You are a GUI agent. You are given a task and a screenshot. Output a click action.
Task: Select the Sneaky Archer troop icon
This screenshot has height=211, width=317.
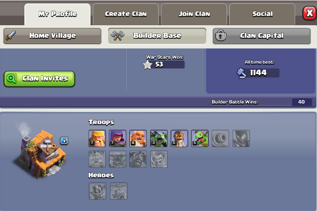[118, 138]
